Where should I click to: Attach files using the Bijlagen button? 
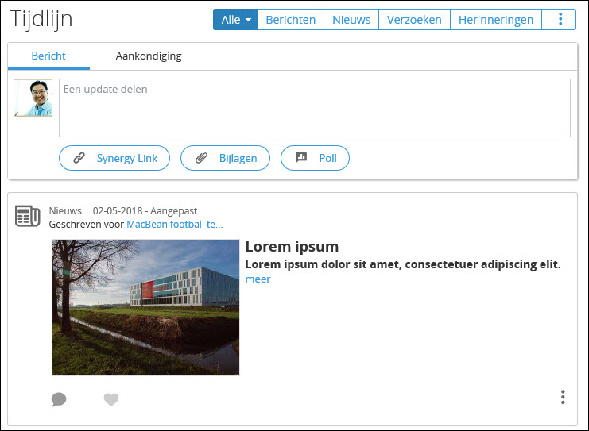(225, 158)
